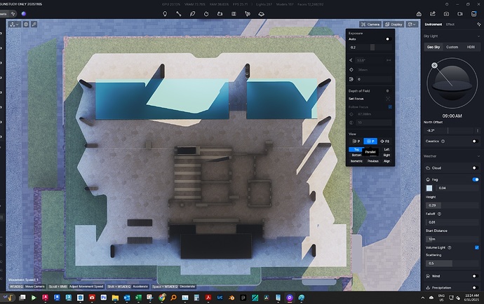Viewport: 484px width, 304px height.
Task: Click the Windows Start button on taskbar
Action: click(x=7, y=297)
